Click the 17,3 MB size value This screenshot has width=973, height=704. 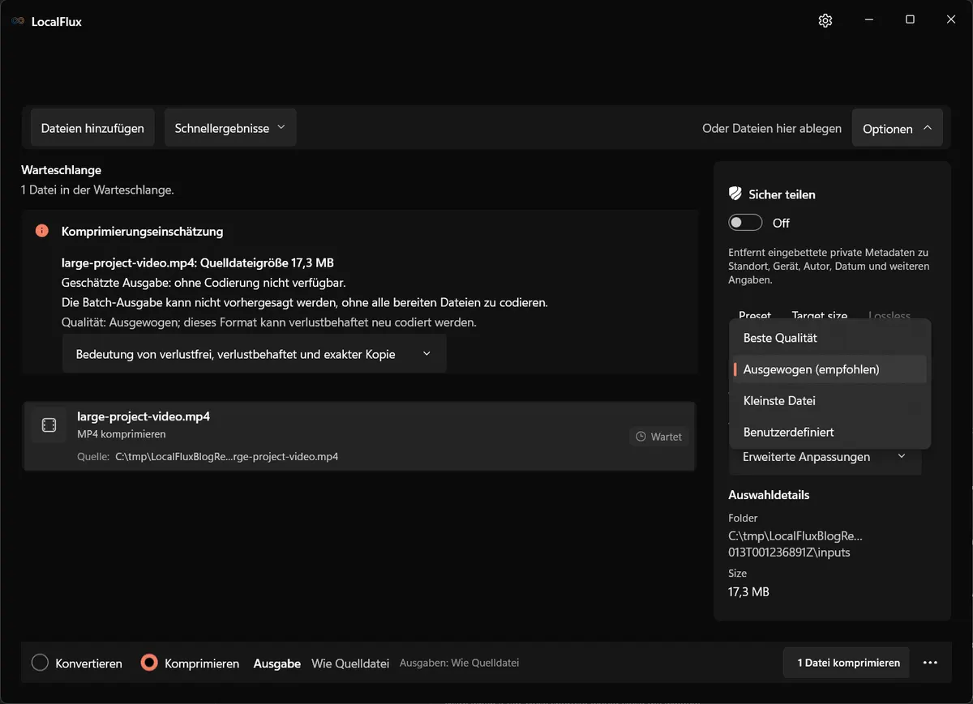tap(748, 592)
